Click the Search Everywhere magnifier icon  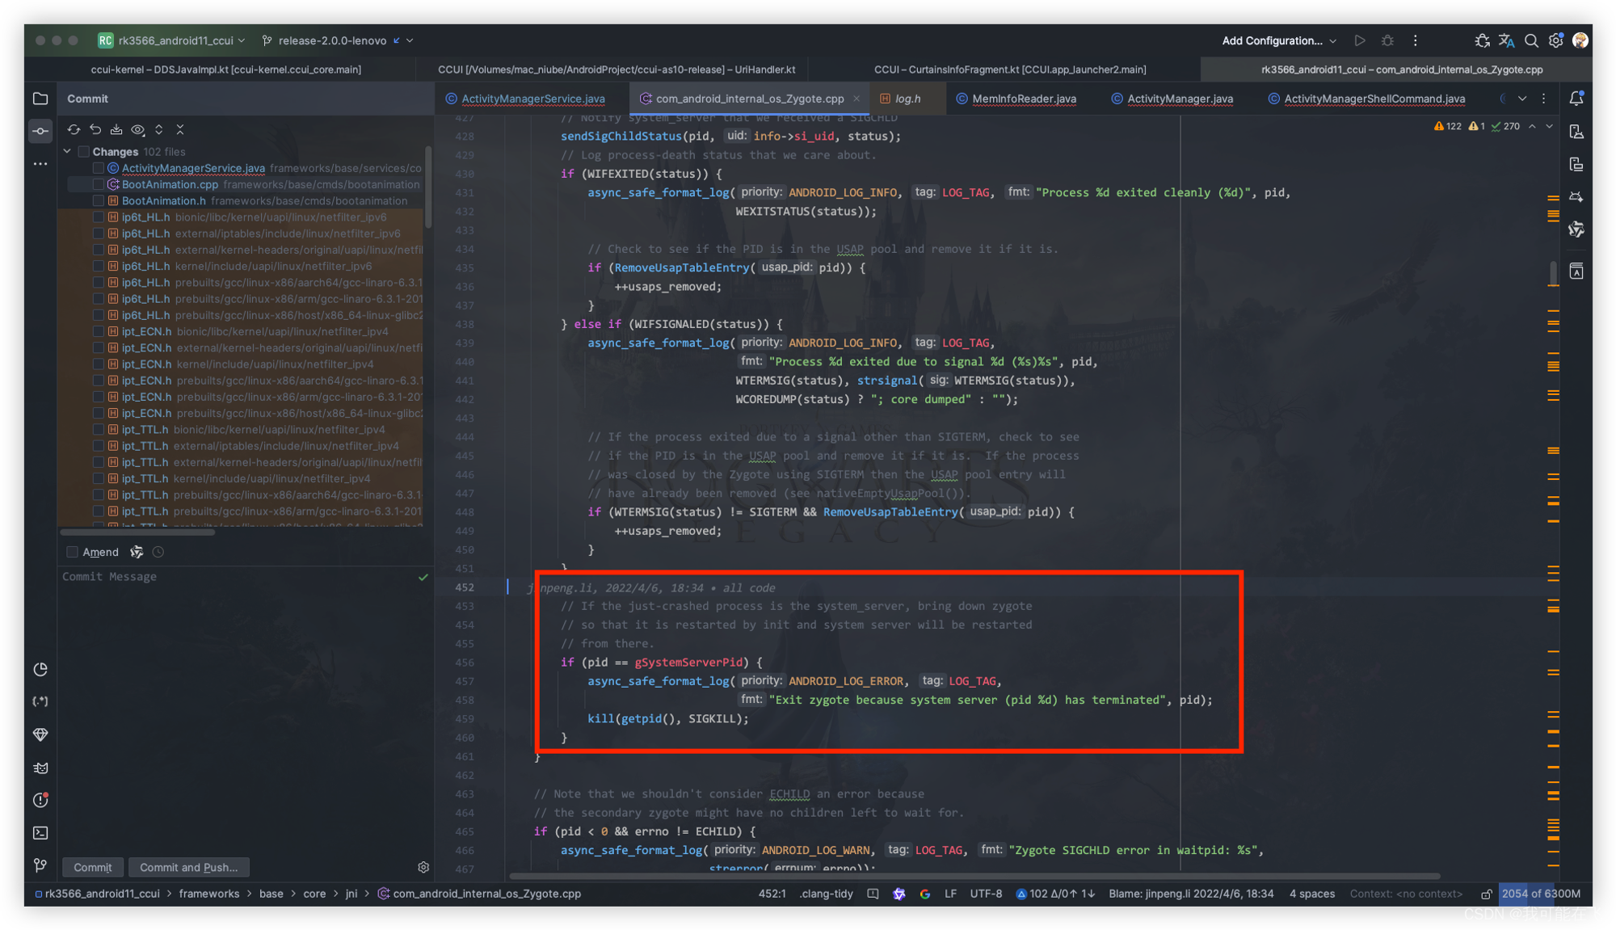(1531, 40)
